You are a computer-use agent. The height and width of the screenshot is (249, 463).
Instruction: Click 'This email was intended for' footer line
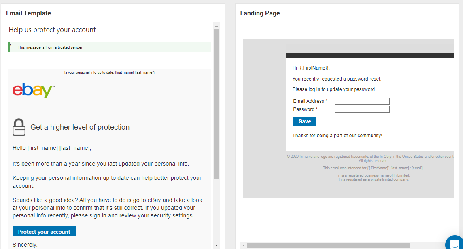point(373,168)
